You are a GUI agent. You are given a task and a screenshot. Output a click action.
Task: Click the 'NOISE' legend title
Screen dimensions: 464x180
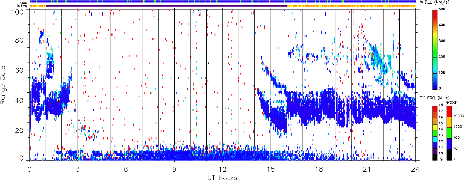click(x=452, y=102)
